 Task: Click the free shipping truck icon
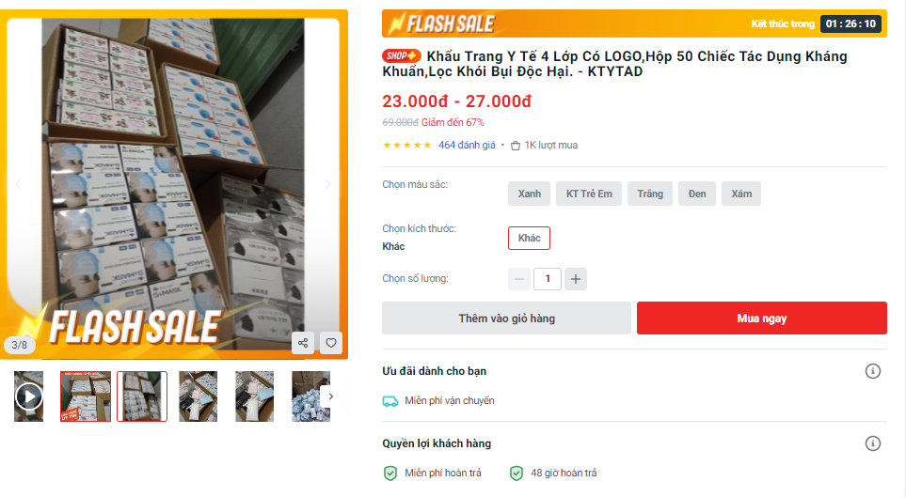pyautogui.click(x=390, y=401)
